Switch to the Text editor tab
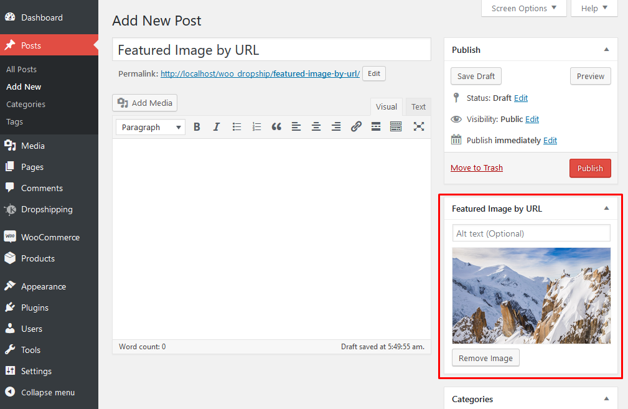Viewport: 628px width, 409px height. 418,106
